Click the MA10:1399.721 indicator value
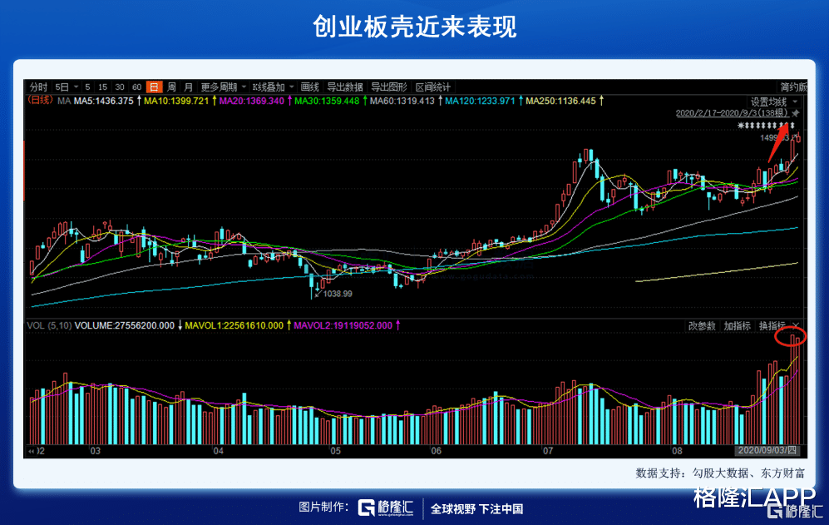The width and height of the screenshot is (829, 525). coord(176,101)
